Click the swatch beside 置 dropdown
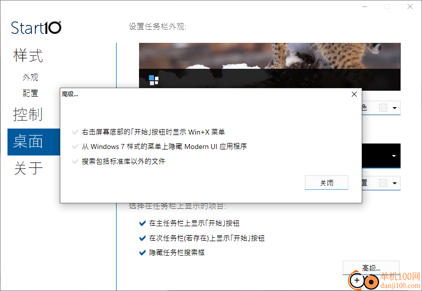The height and width of the screenshot is (291, 422). pyautogui.click(x=383, y=183)
